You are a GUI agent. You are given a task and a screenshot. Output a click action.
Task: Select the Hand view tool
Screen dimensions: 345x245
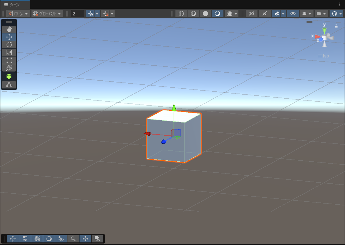9,29
